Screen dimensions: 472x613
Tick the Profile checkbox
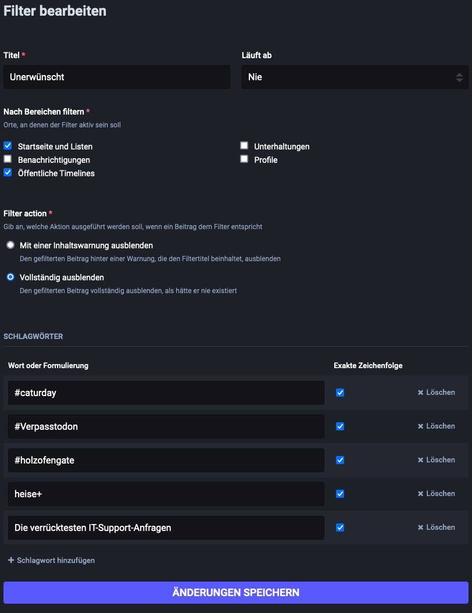[245, 159]
